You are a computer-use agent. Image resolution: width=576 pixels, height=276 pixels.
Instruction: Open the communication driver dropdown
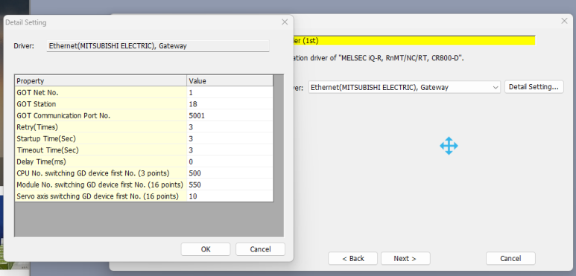[x=405, y=88]
